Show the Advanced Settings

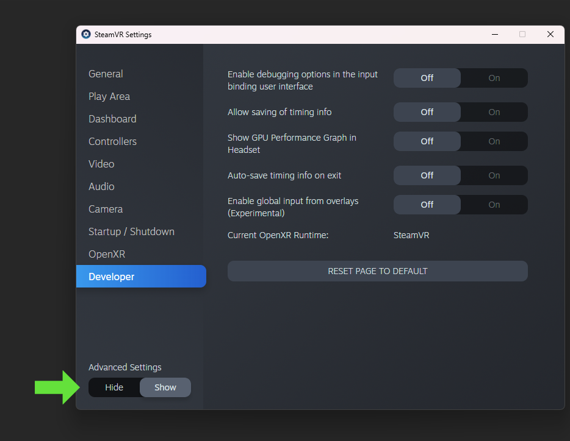(x=165, y=387)
